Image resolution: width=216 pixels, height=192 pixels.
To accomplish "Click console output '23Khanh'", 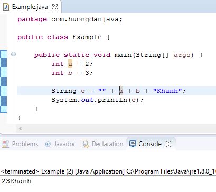I will click(16, 181).
